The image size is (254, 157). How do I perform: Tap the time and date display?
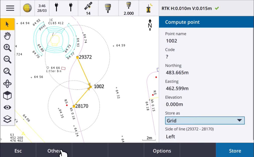42,8
